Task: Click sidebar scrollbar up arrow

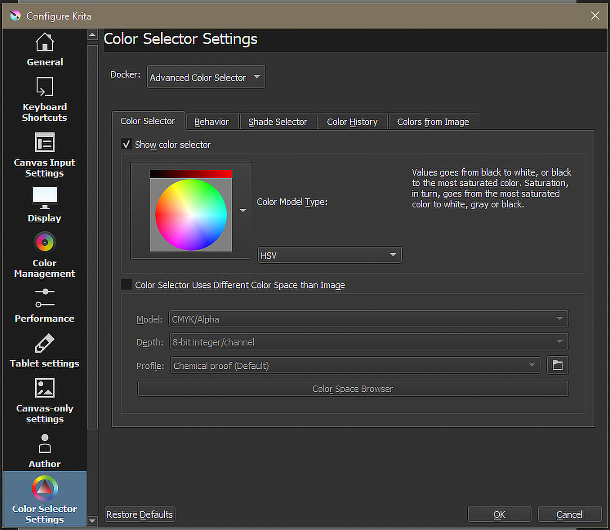Action: 92,34
